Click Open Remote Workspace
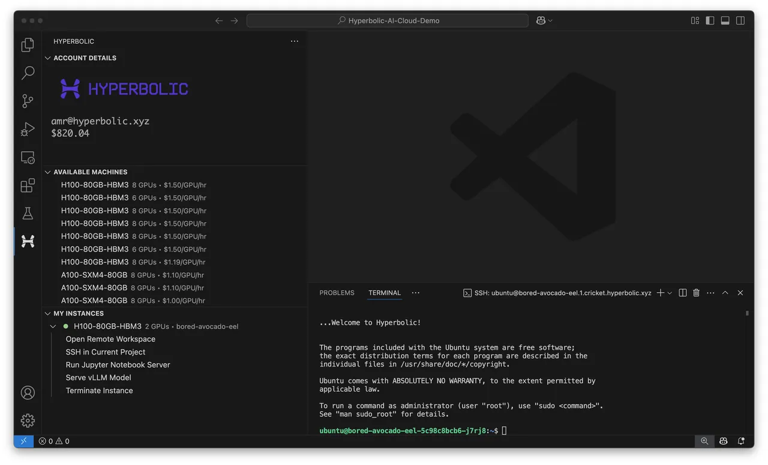This screenshot has height=465, width=768. click(x=110, y=339)
